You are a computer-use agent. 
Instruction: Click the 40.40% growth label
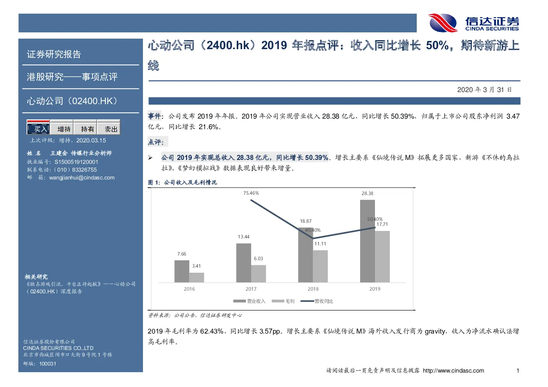[x=313, y=230]
